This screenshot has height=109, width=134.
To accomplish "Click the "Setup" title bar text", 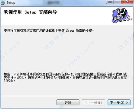I will pos(11,3).
